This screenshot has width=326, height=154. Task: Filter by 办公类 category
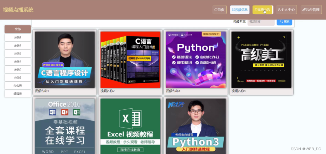(18, 85)
